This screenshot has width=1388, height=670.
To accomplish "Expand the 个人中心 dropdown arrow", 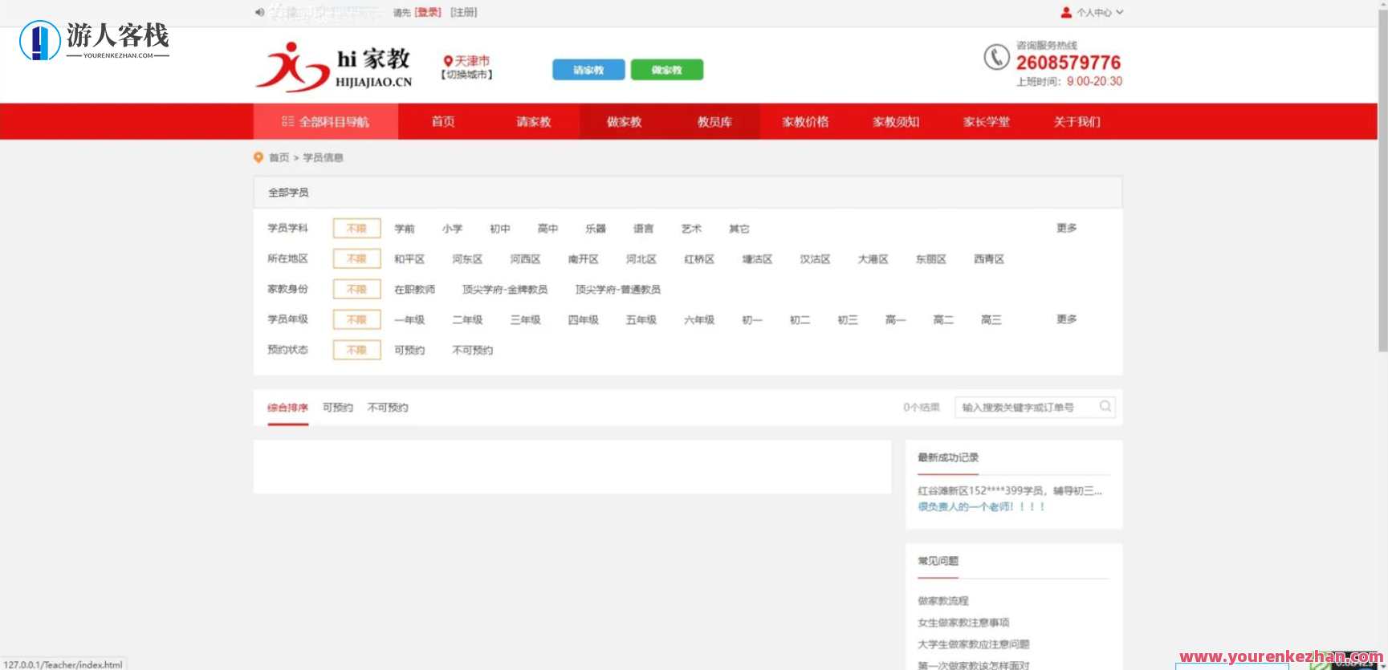I will [x=1119, y=12].
